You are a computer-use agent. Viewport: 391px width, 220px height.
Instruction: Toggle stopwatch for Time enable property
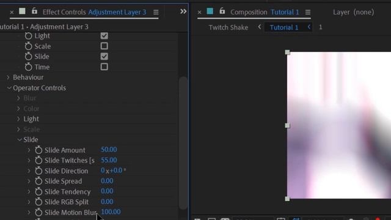(29, 67)
